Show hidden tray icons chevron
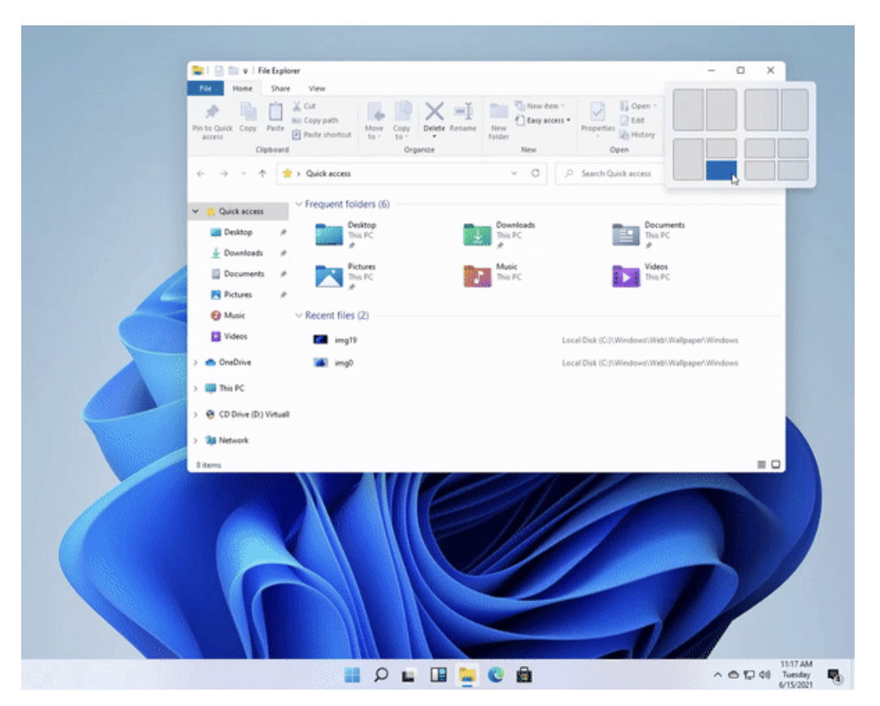Screen dimensions: 880x706 [717, 675]
